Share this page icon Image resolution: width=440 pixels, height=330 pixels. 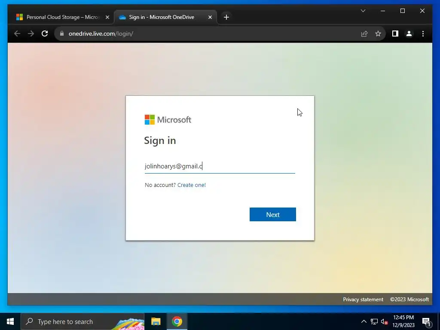coord(364,34)
